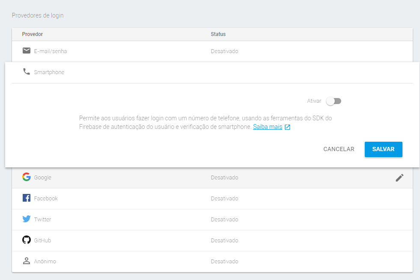Viewport: 420px width, 280px height.
Task: Click the Google logo icon
Action: [27, 177]
